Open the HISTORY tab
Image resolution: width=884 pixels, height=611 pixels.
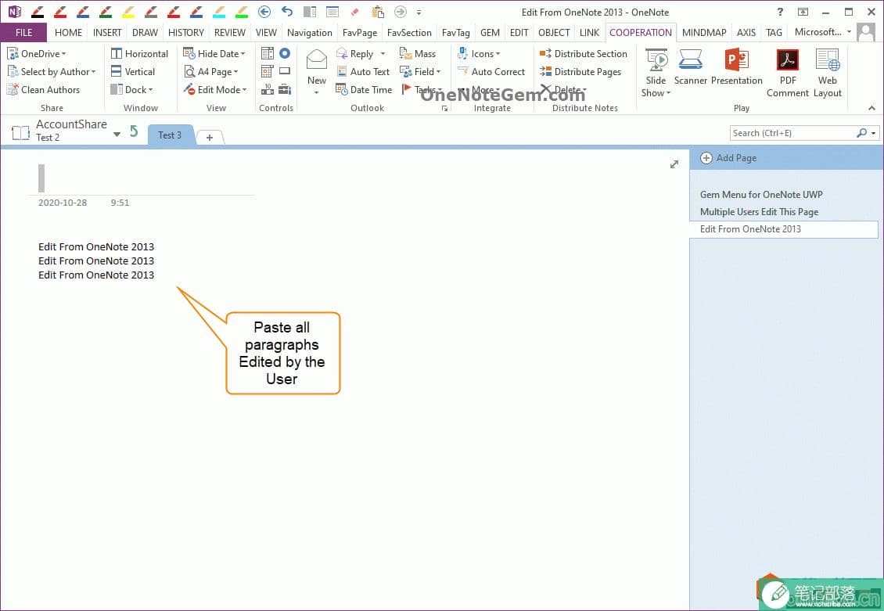(186, 33)
